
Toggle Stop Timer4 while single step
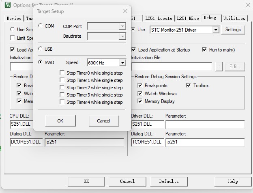[62, 102]
